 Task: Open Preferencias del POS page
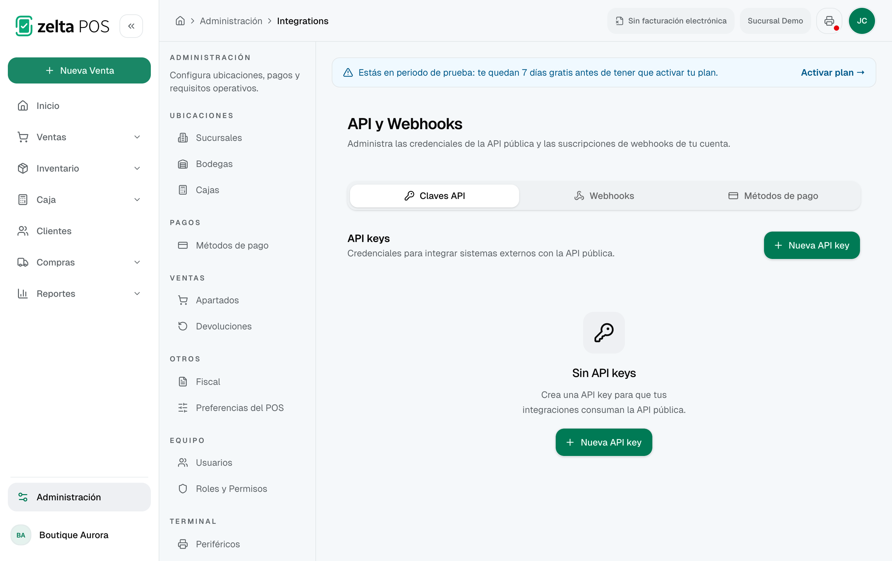[x=237, y=407]
